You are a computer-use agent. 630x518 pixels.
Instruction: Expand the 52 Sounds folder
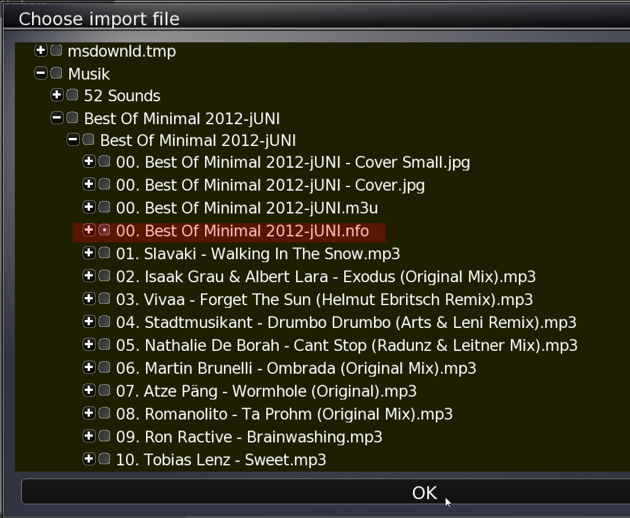point(57,95)
